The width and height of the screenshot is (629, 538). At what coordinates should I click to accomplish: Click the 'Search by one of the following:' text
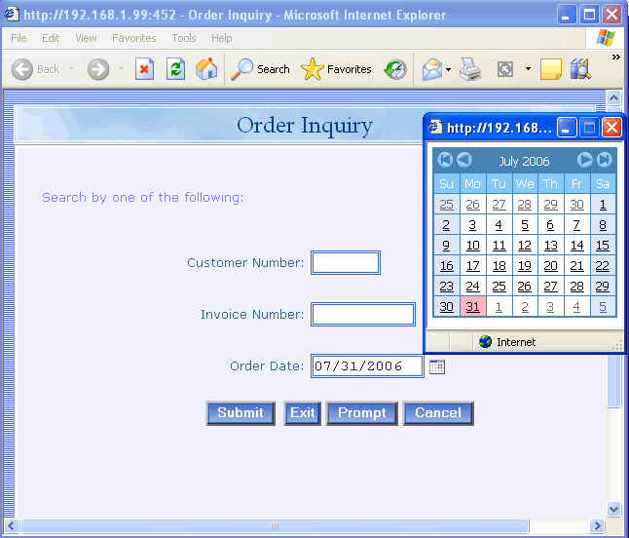pos(143,198)
